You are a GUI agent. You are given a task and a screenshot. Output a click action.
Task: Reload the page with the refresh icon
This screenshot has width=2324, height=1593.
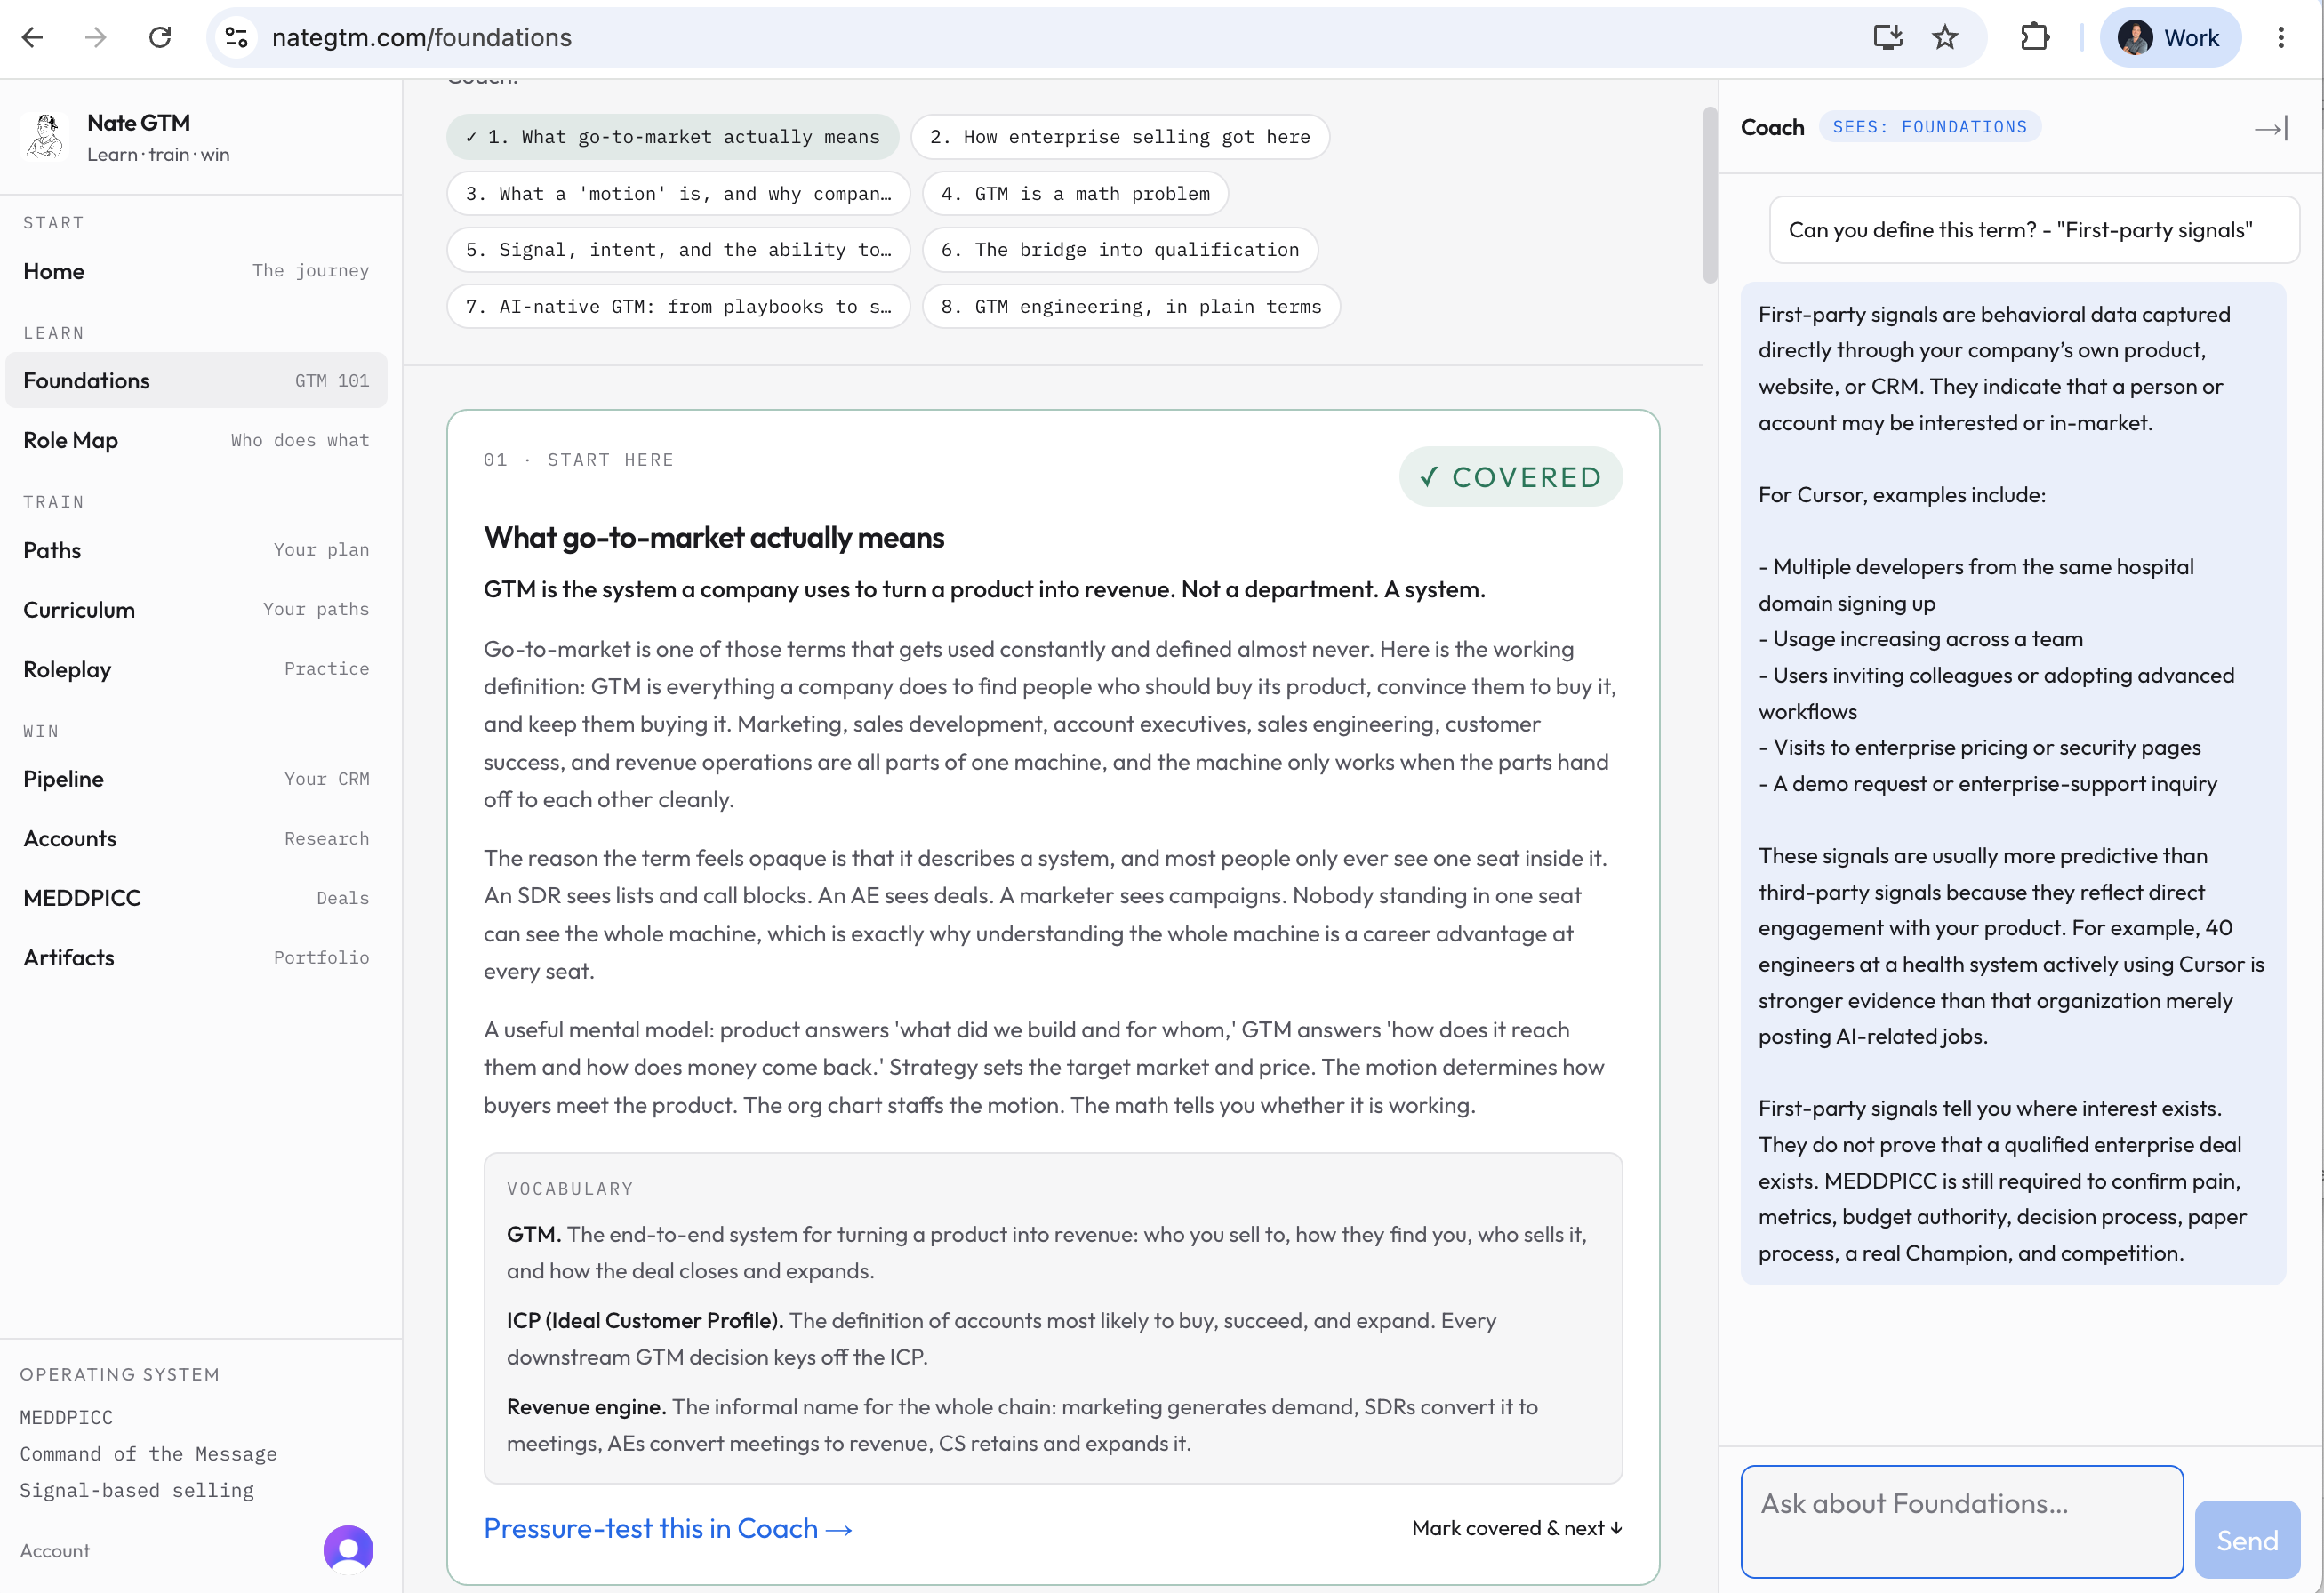click(160, 38)
